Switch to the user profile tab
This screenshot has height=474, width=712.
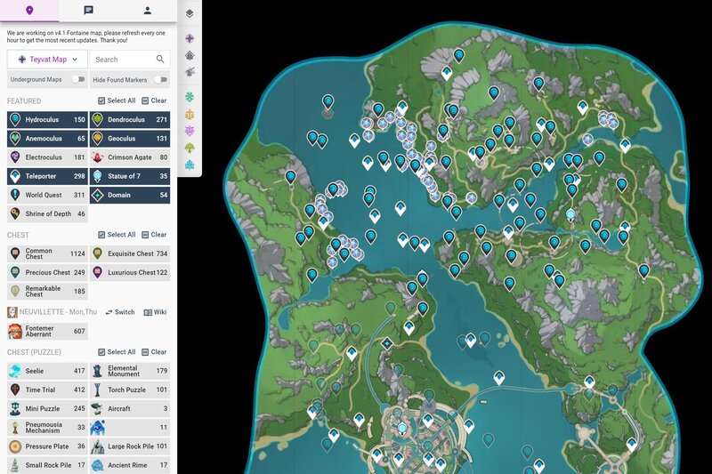click(x=148, y=11)
